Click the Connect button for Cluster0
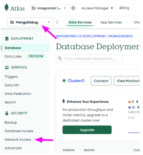This screenshot has height=155, width=143. click(101, 81)
